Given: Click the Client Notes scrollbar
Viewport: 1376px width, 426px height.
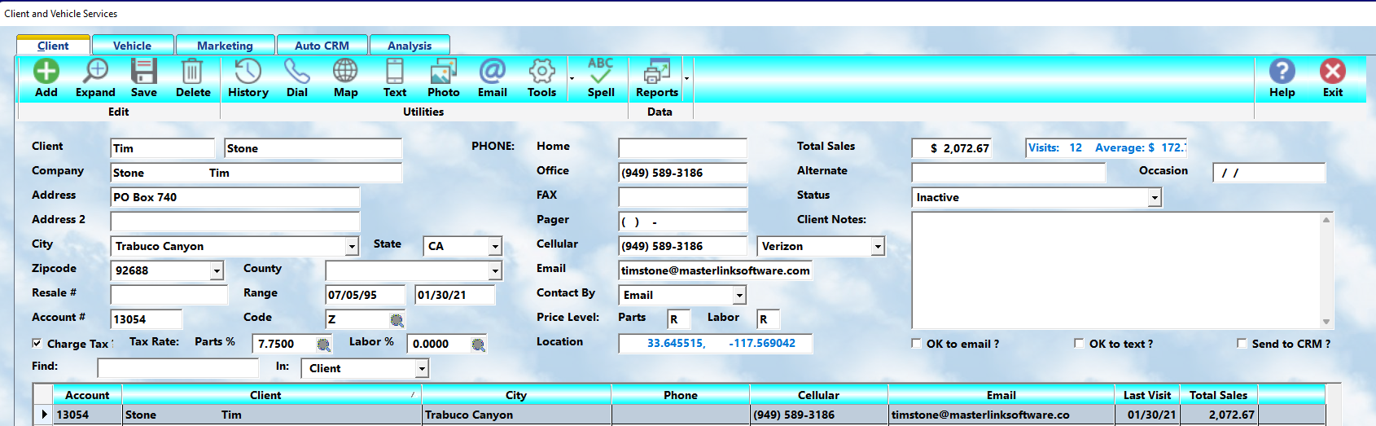Looking at the screenshot, I should [1326, 270].
